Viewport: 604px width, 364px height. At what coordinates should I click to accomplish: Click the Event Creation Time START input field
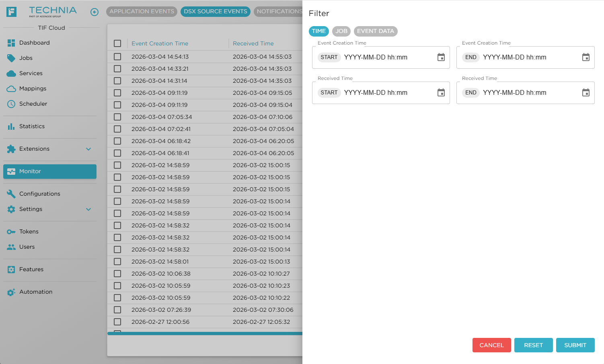click(388, 57)
